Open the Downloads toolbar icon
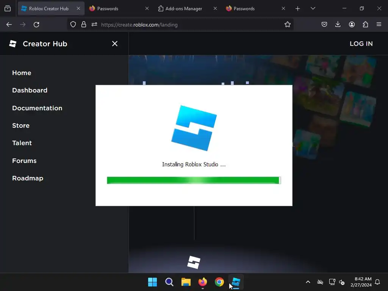Viewport: 388px width, 291px height. 338,24
